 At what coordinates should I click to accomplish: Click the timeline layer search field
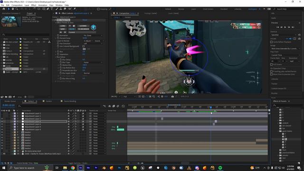click(x=59, y=106)
